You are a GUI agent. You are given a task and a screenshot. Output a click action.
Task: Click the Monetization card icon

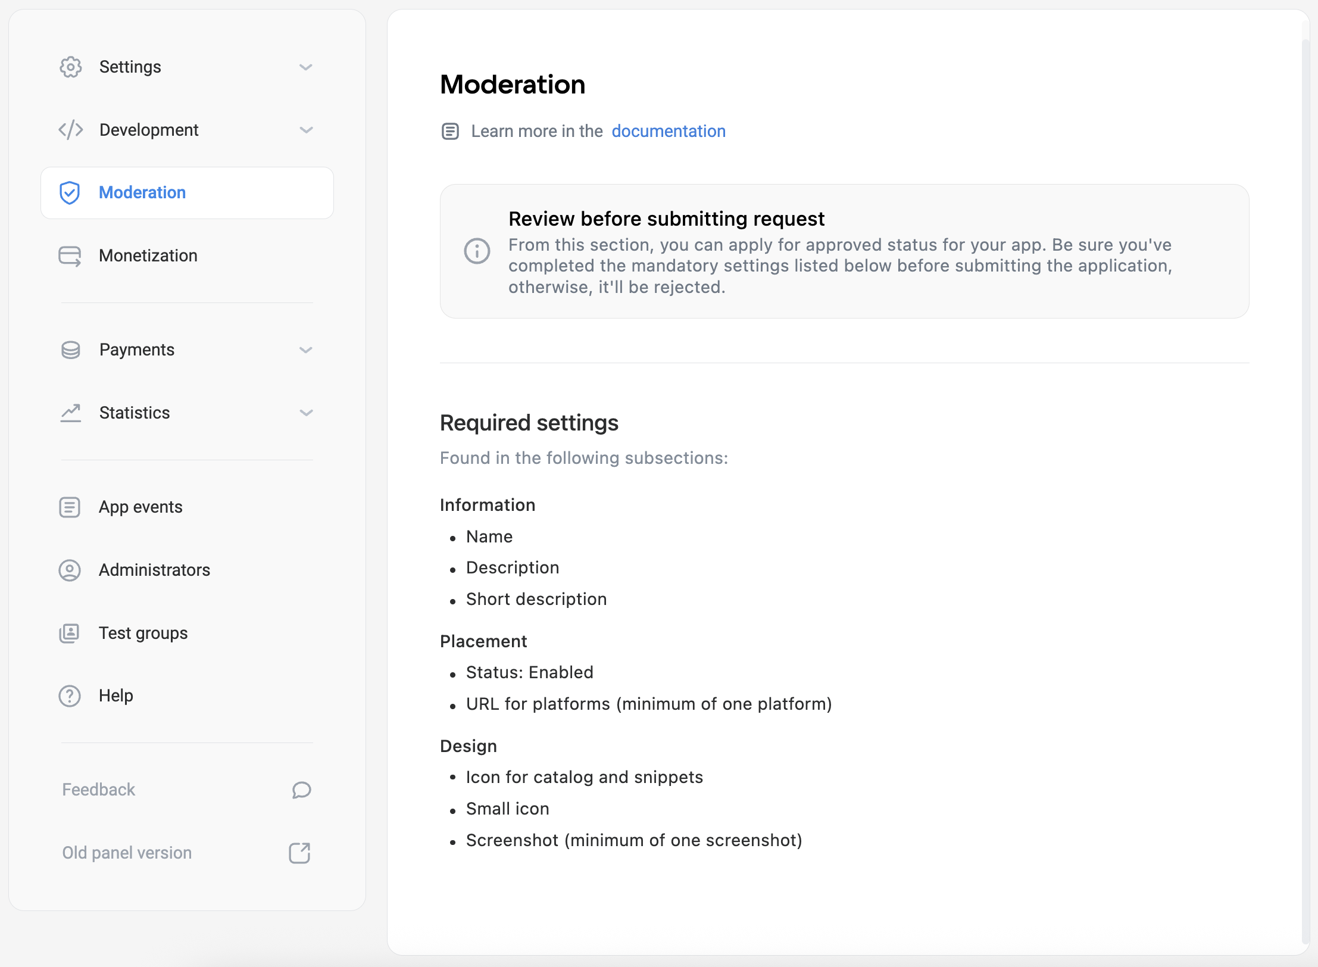pos(70,256)
